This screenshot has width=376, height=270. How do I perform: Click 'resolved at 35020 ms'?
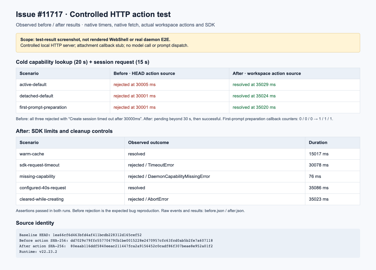coord(254,107)
